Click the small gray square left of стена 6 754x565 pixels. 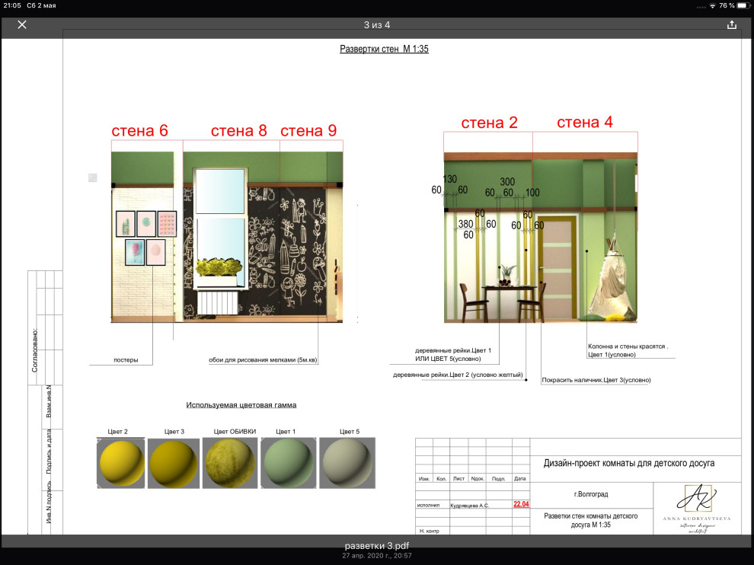pos(93,177)
